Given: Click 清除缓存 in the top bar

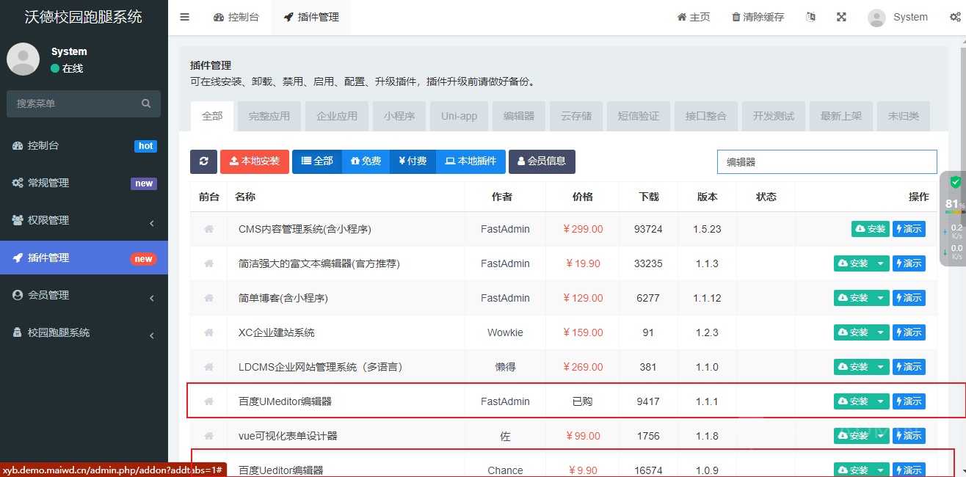Looking at the screenshot, I should [758, 17].
